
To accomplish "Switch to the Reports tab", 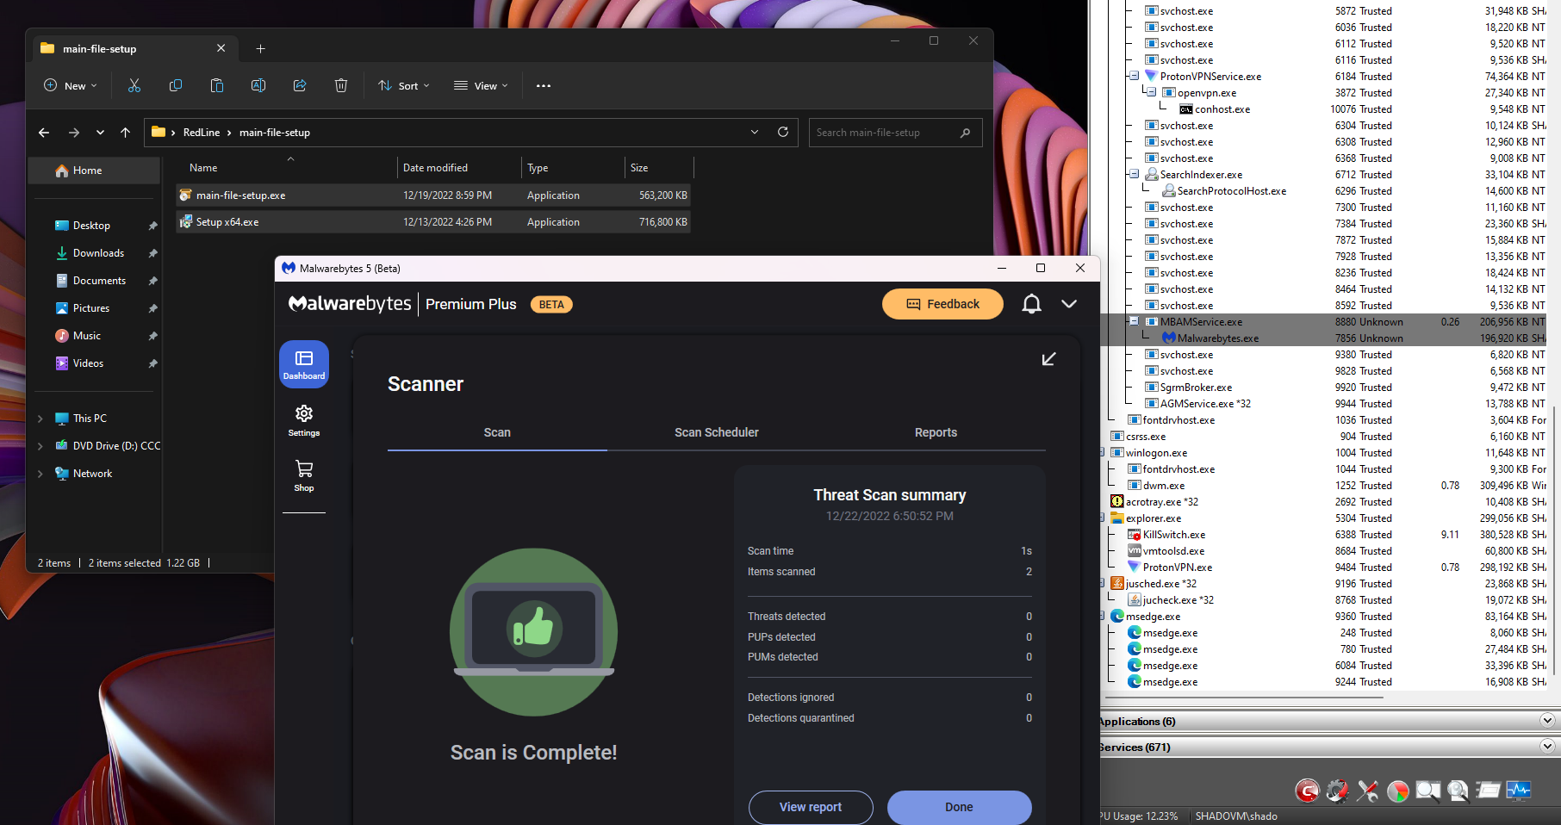I will coord(936,432).
